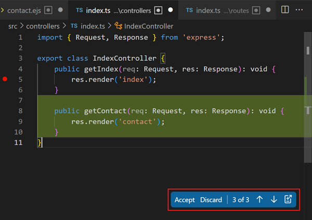The width and height of the screenshot is (312, 220).
Task: Click the index.ts file breadcrumb
Action: click(x=93, y=26)
